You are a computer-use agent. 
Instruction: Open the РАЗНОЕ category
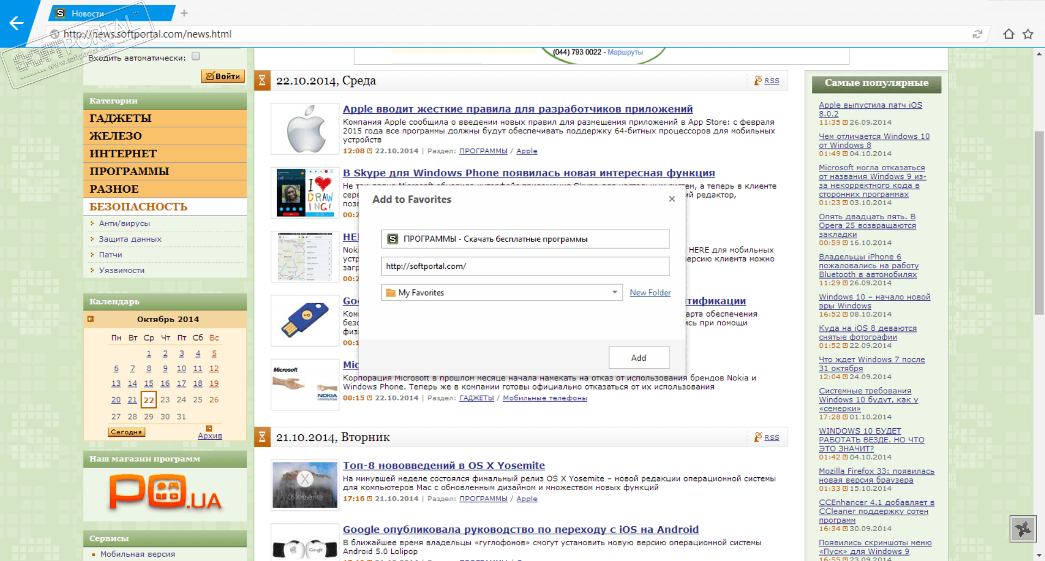(x=165, y=189)
